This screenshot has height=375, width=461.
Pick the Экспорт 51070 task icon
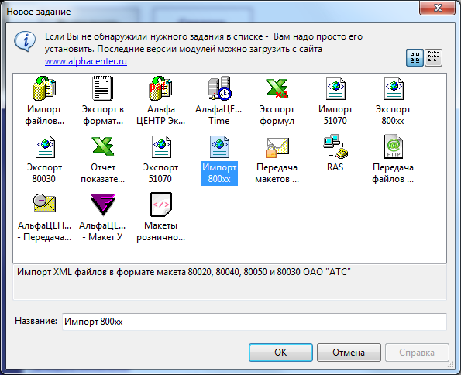tap(161, 146)
